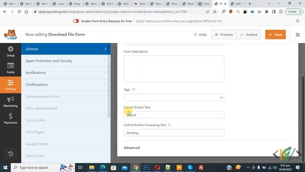Show hidden system tray icons
Image resolution: width=305 pixels, height=172 pixels.
[x=248, y=168]
